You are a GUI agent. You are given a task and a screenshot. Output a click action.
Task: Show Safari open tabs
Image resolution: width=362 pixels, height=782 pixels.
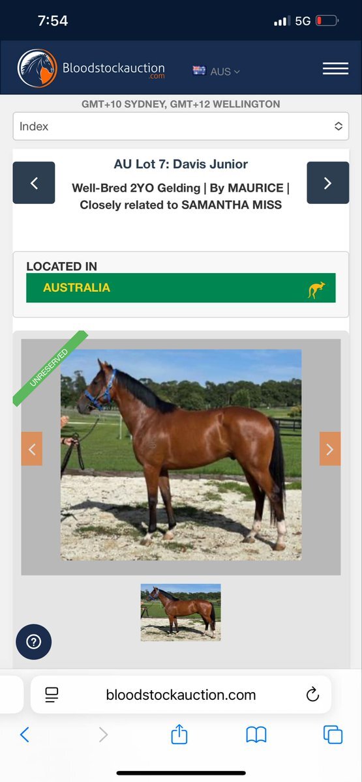pos(333,735)
